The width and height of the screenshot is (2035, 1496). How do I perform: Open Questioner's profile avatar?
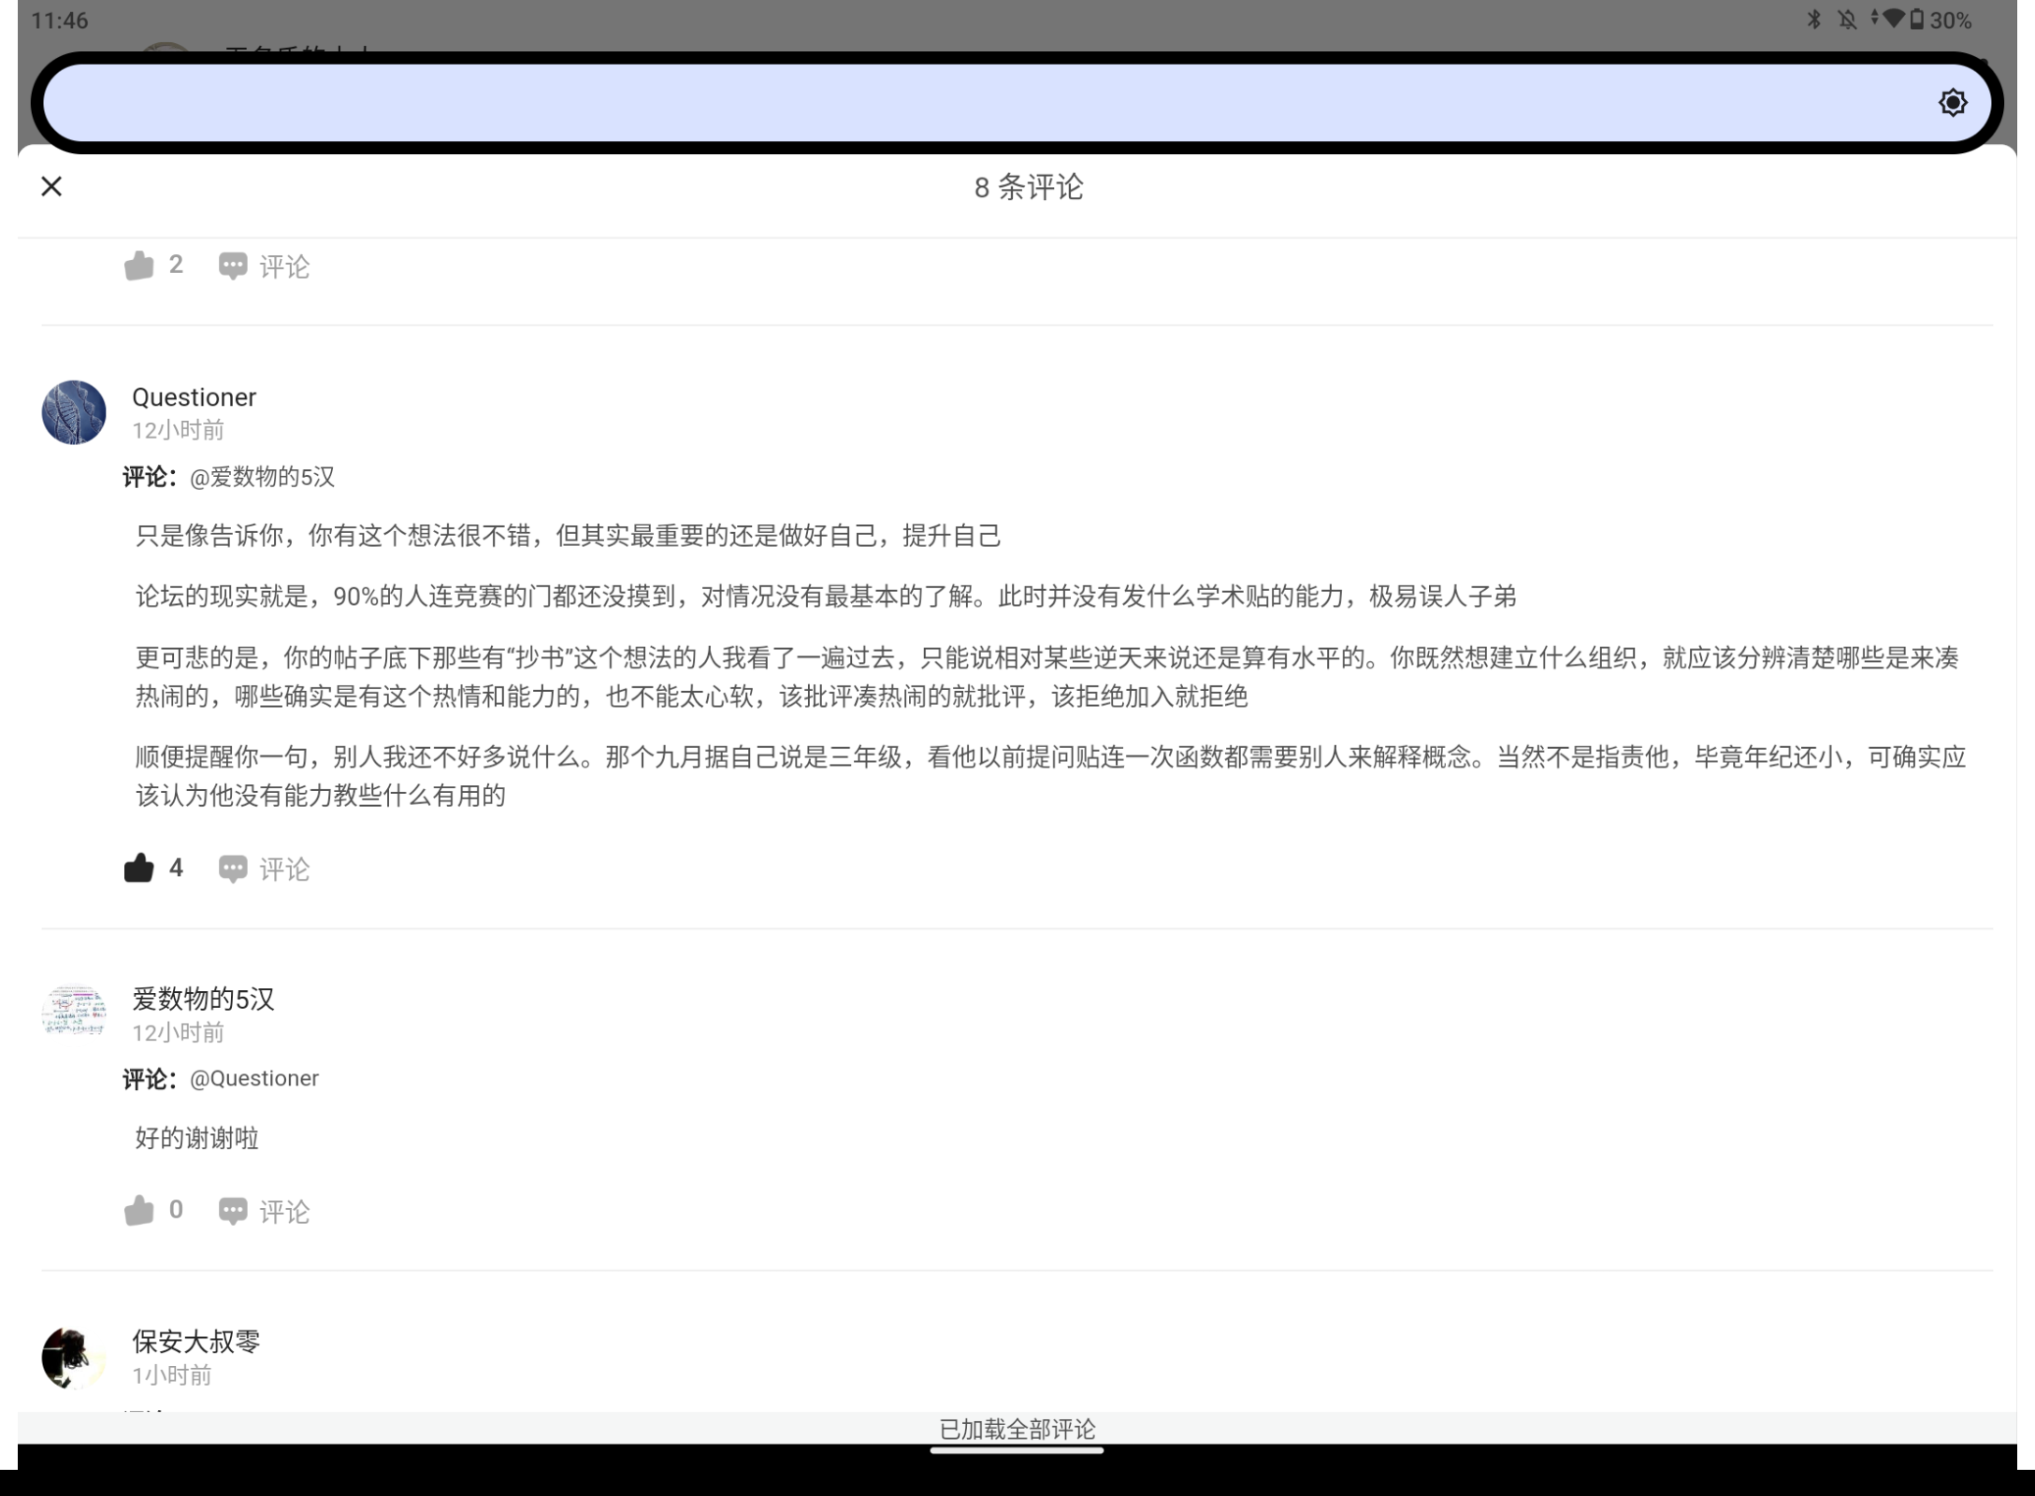click(x=74, y=411)
